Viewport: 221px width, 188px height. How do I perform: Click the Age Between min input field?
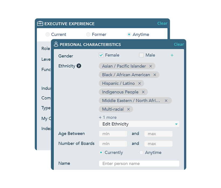pyautogui.click(x=113, y=133)
